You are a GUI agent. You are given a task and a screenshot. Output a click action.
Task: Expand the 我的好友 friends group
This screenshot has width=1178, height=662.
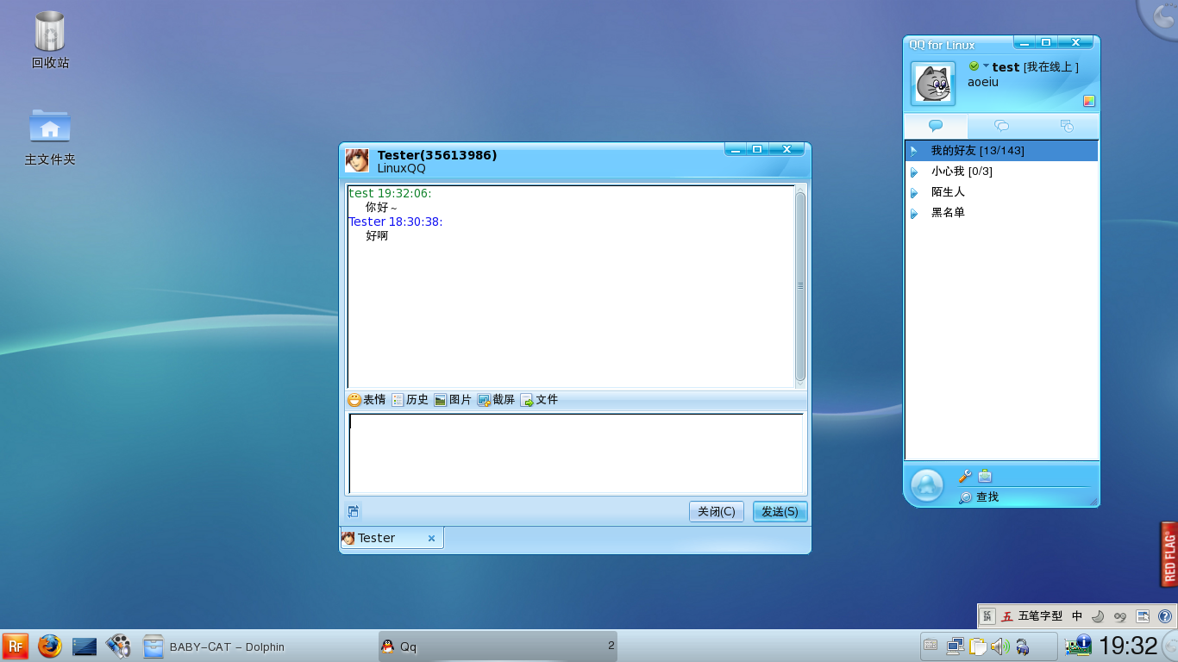(977, 151)
